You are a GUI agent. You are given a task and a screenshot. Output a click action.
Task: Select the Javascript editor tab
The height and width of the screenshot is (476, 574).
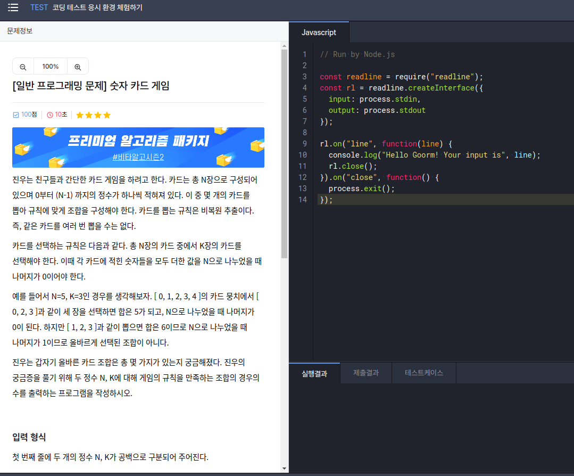click(319, 32)
